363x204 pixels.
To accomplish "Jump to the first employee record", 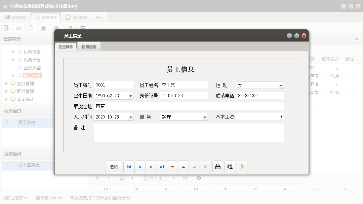I will click(129, 167).
